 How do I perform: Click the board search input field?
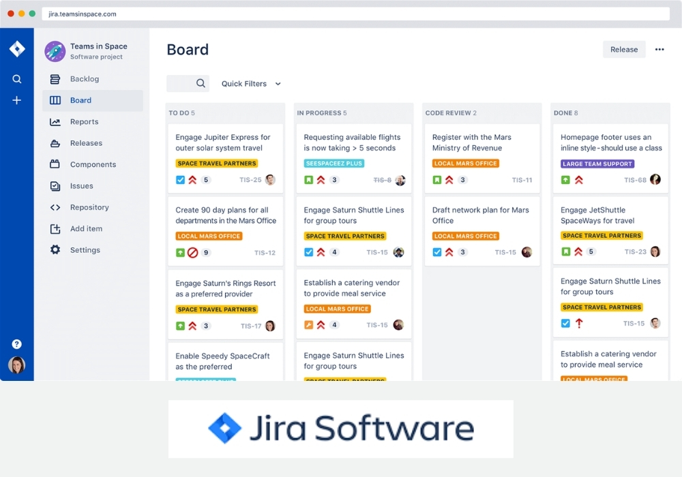(188, 83)
